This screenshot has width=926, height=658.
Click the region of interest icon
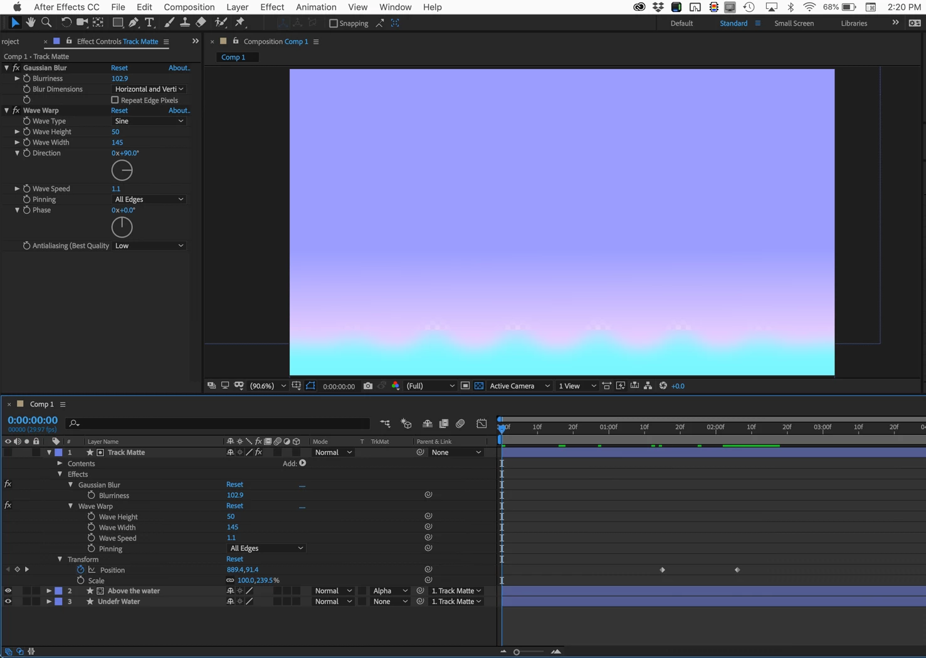465,386
